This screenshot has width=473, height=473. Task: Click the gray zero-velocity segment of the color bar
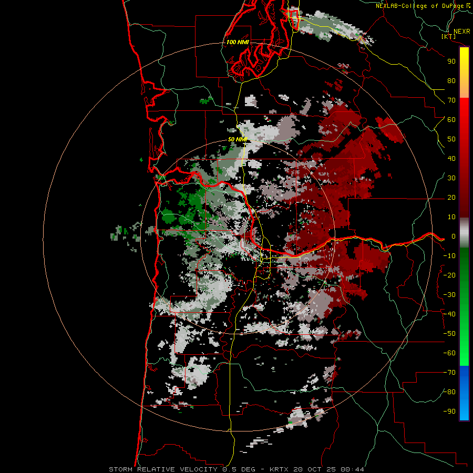click(x=464, y=233)
